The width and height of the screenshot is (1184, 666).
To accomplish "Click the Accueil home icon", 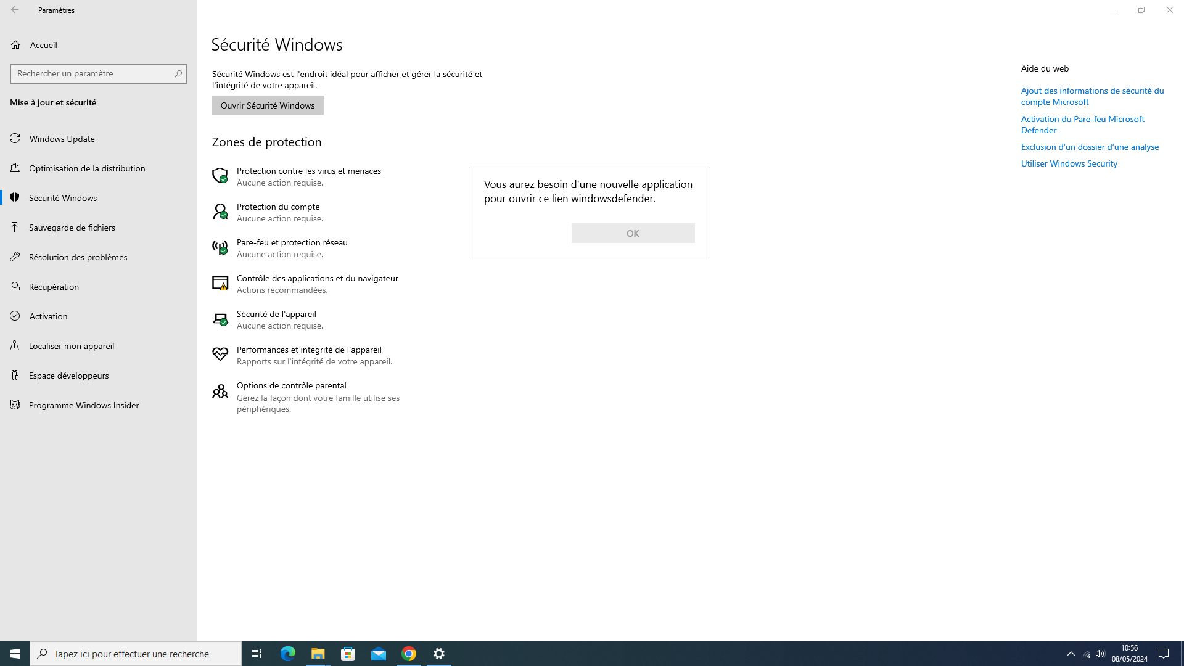I will pyautogui.click(x=15, y=45).
